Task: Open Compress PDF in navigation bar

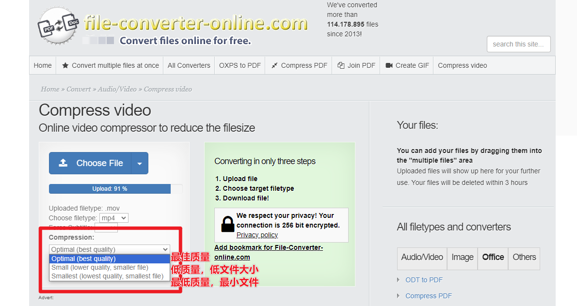Action: (299, 65)
